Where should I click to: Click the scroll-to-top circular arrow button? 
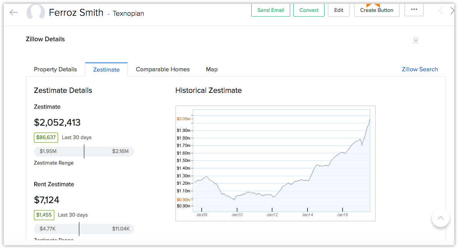tap(440, 218)
